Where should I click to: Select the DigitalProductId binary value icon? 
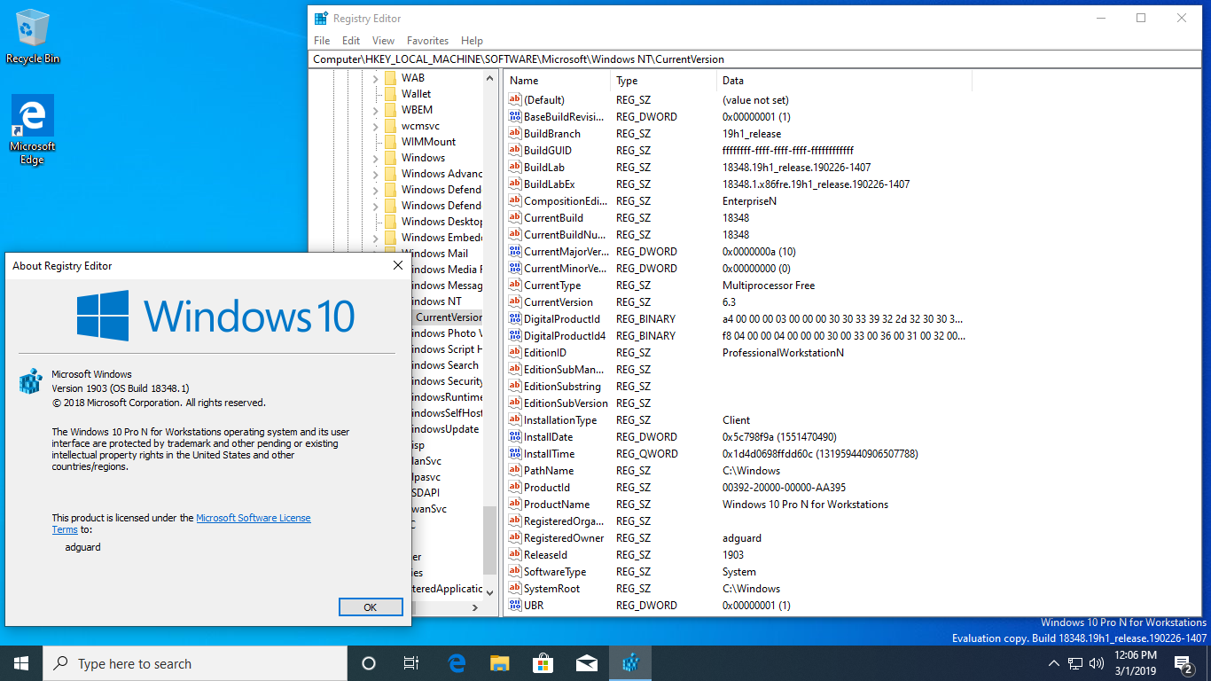pos(515,319)
